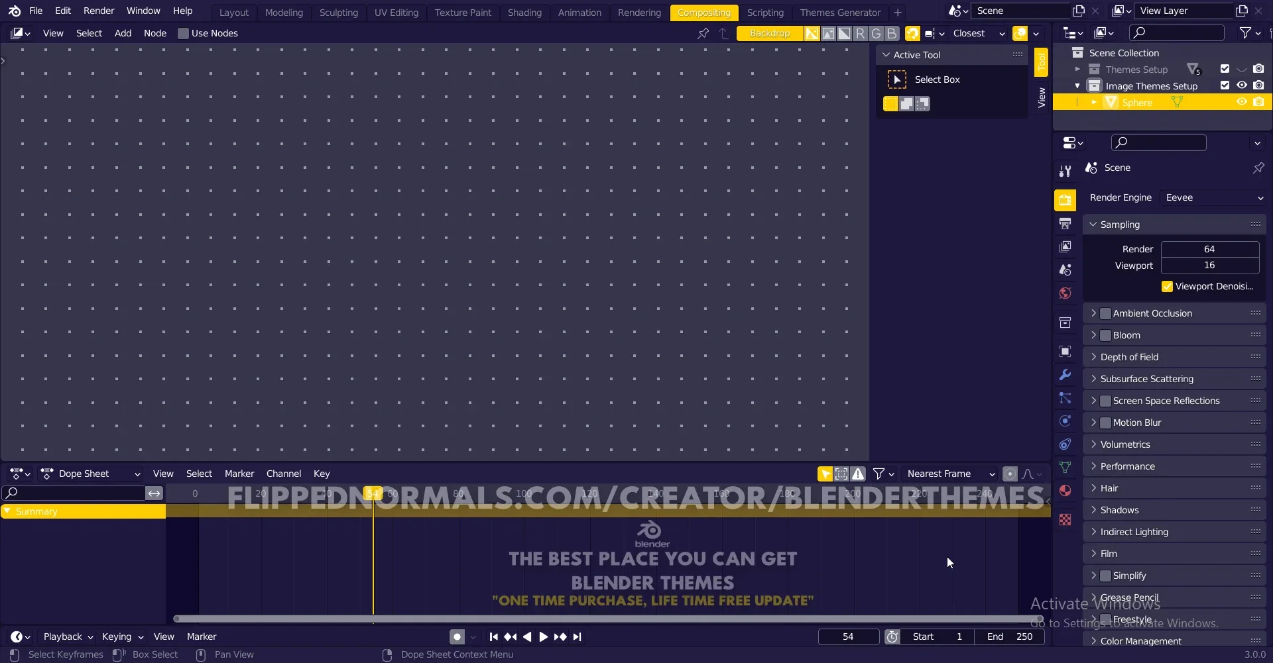Jump to previous keyframe

click(x=510, y=637)
